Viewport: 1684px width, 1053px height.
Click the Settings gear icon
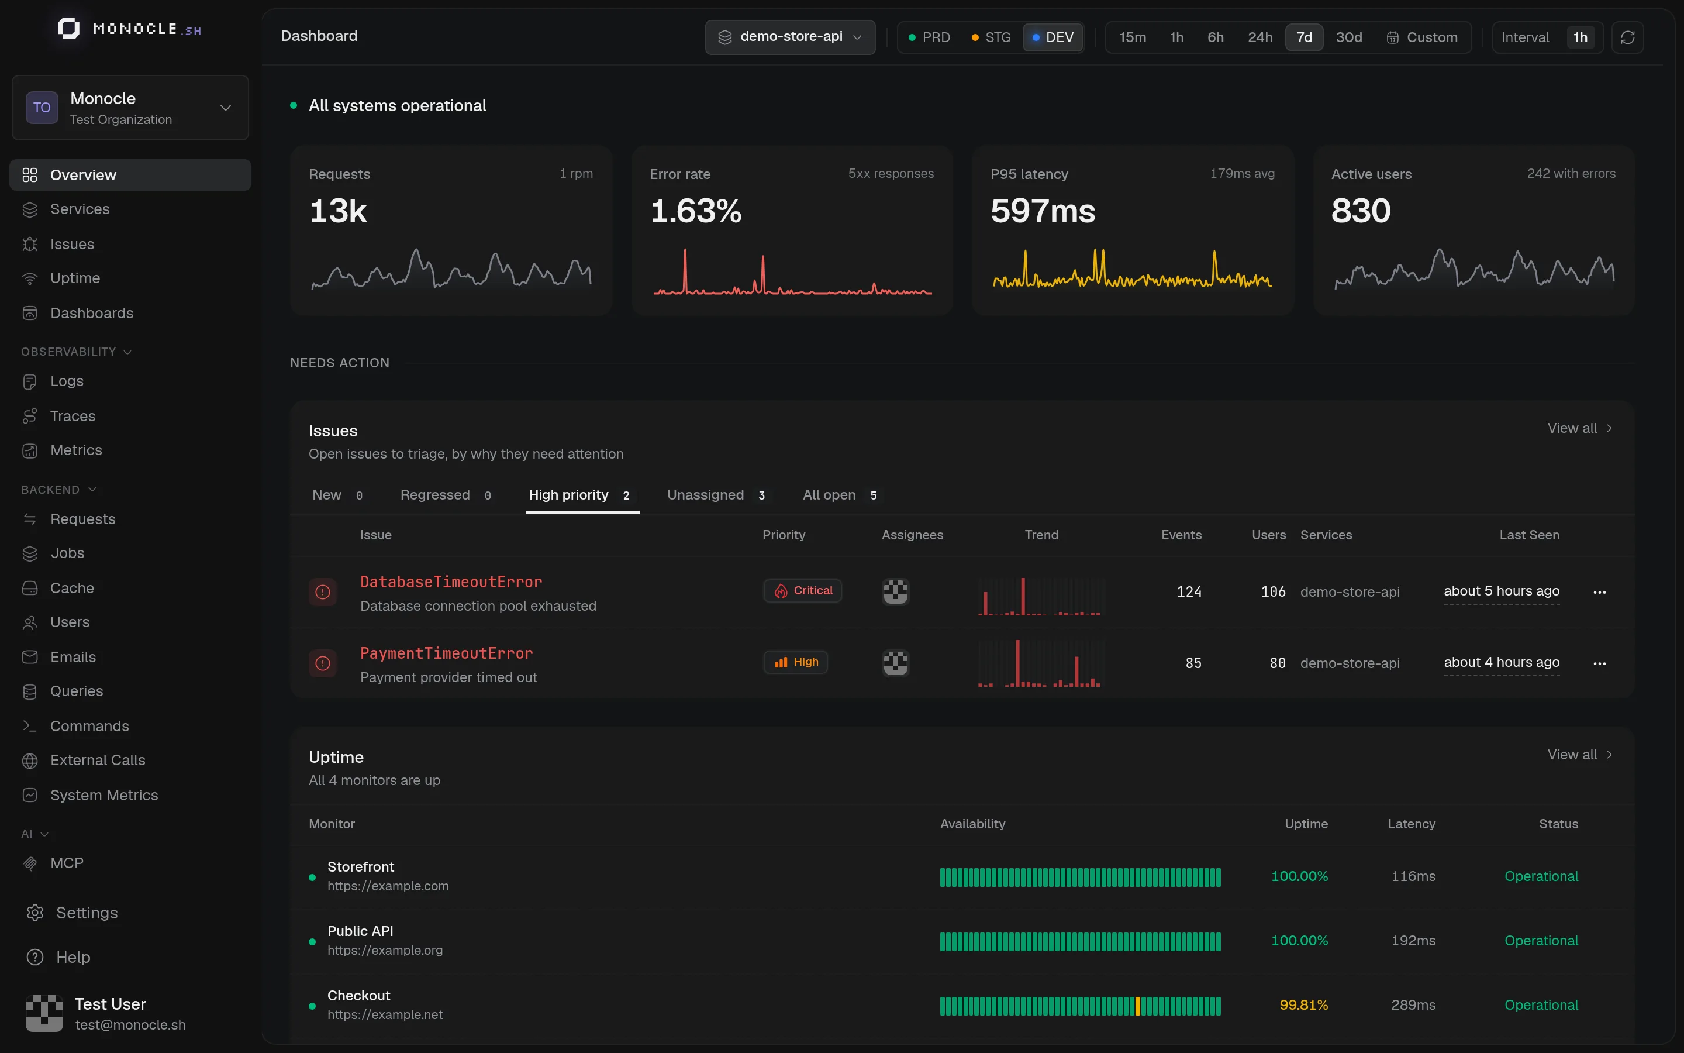point(35,913)
